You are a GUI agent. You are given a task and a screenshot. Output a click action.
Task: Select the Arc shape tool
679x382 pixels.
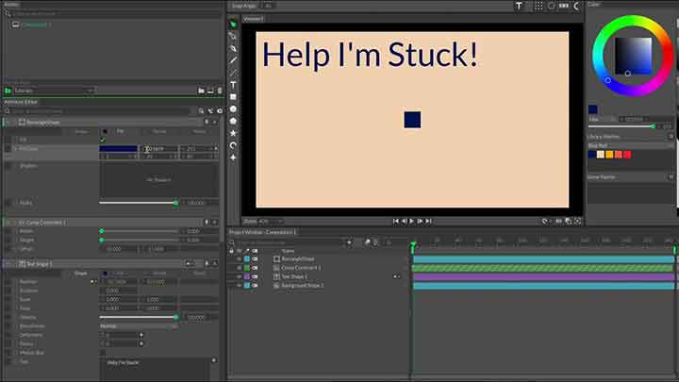coord(233,145)
